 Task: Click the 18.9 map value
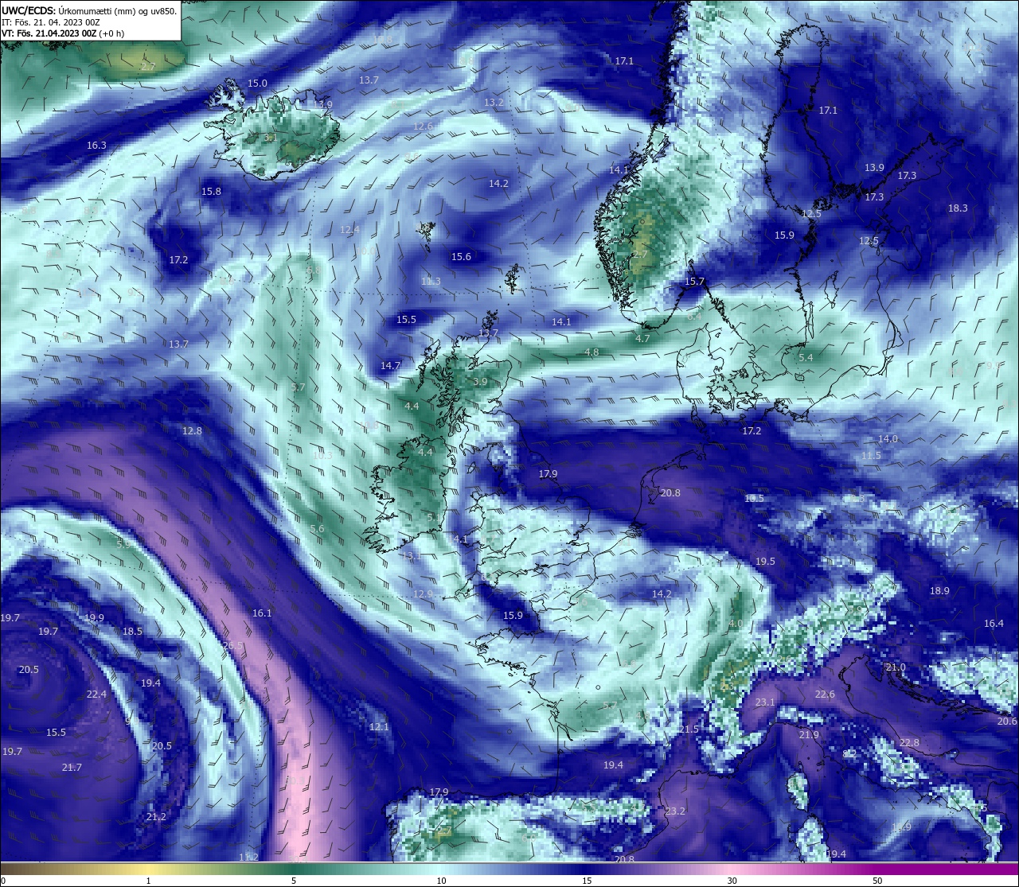(939, 591)
